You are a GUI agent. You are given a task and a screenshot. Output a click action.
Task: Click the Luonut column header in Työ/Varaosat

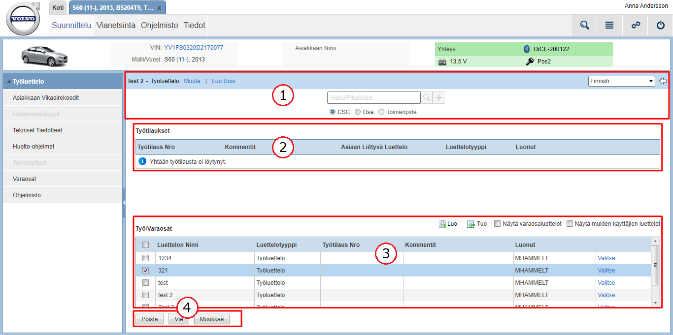point(525,245)
